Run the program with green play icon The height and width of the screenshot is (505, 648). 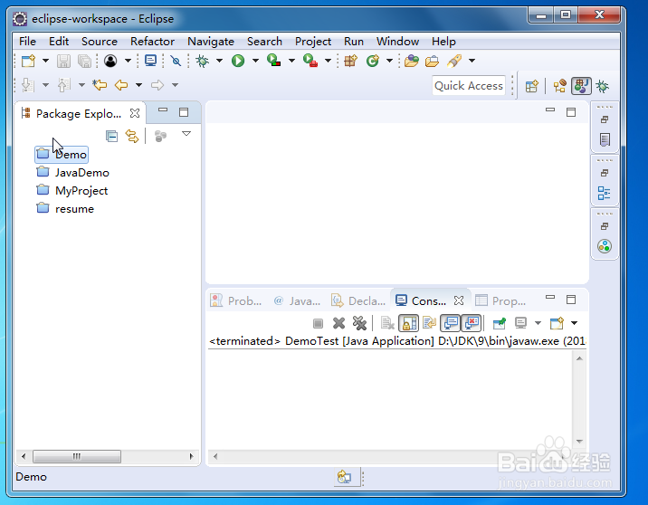[x=238, y=62]
